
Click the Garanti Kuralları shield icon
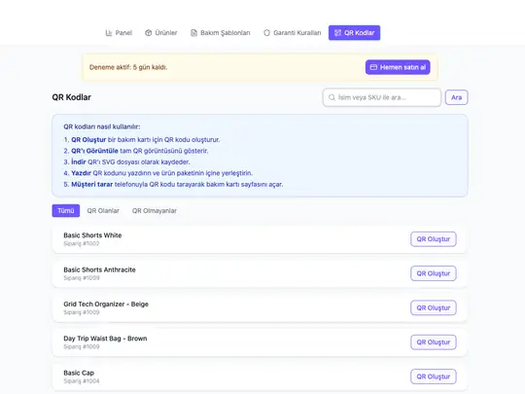(x=266, y=33)
